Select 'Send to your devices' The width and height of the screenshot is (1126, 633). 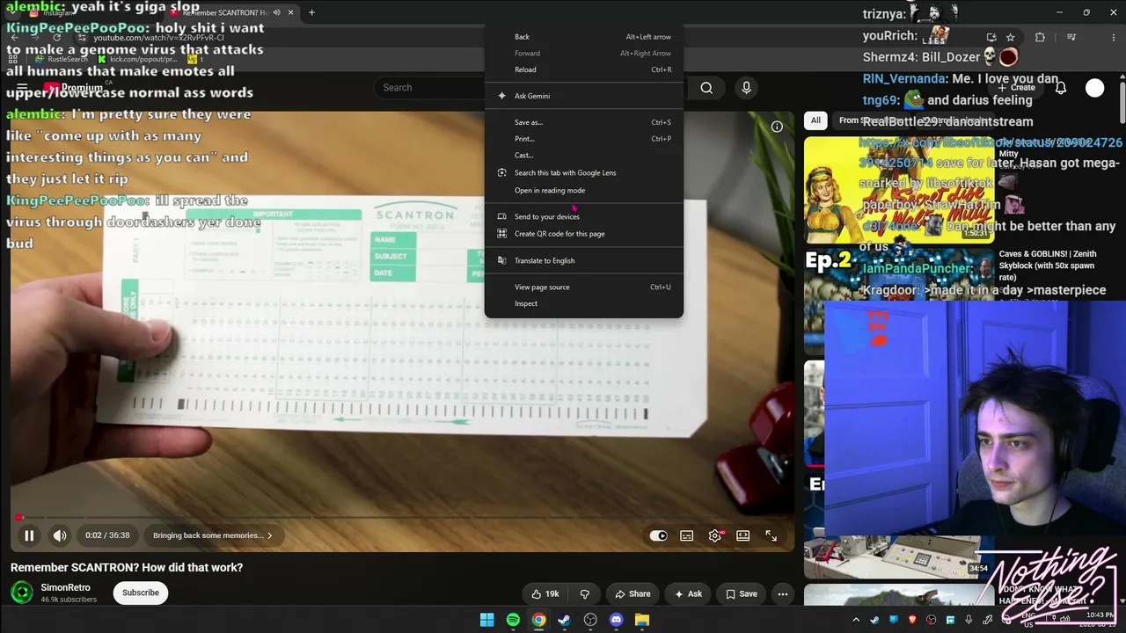584,216
